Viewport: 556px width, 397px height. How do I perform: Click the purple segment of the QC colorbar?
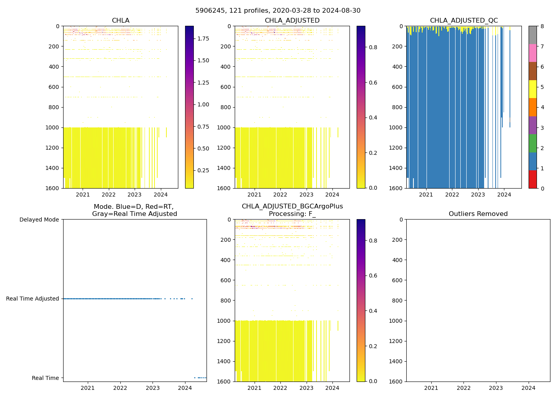(x=533, y=125)
